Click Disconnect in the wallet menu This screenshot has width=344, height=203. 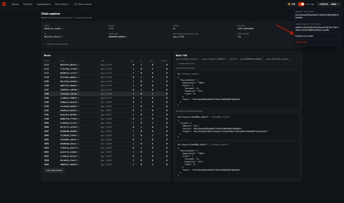point(301,42)
